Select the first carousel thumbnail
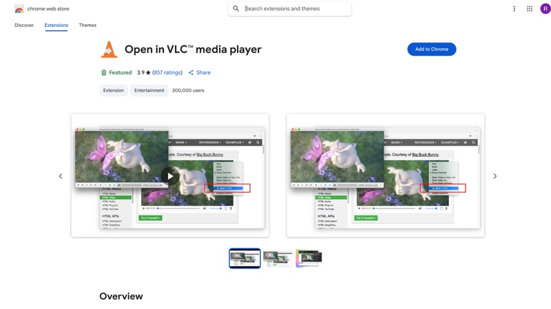The image size is (551, 309). coord(245,259)
